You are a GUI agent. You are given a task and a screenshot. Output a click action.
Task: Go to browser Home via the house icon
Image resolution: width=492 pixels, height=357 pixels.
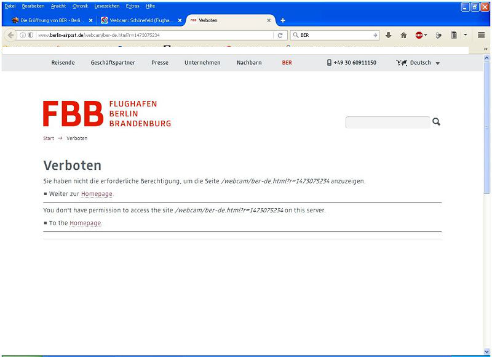[404, 35]
